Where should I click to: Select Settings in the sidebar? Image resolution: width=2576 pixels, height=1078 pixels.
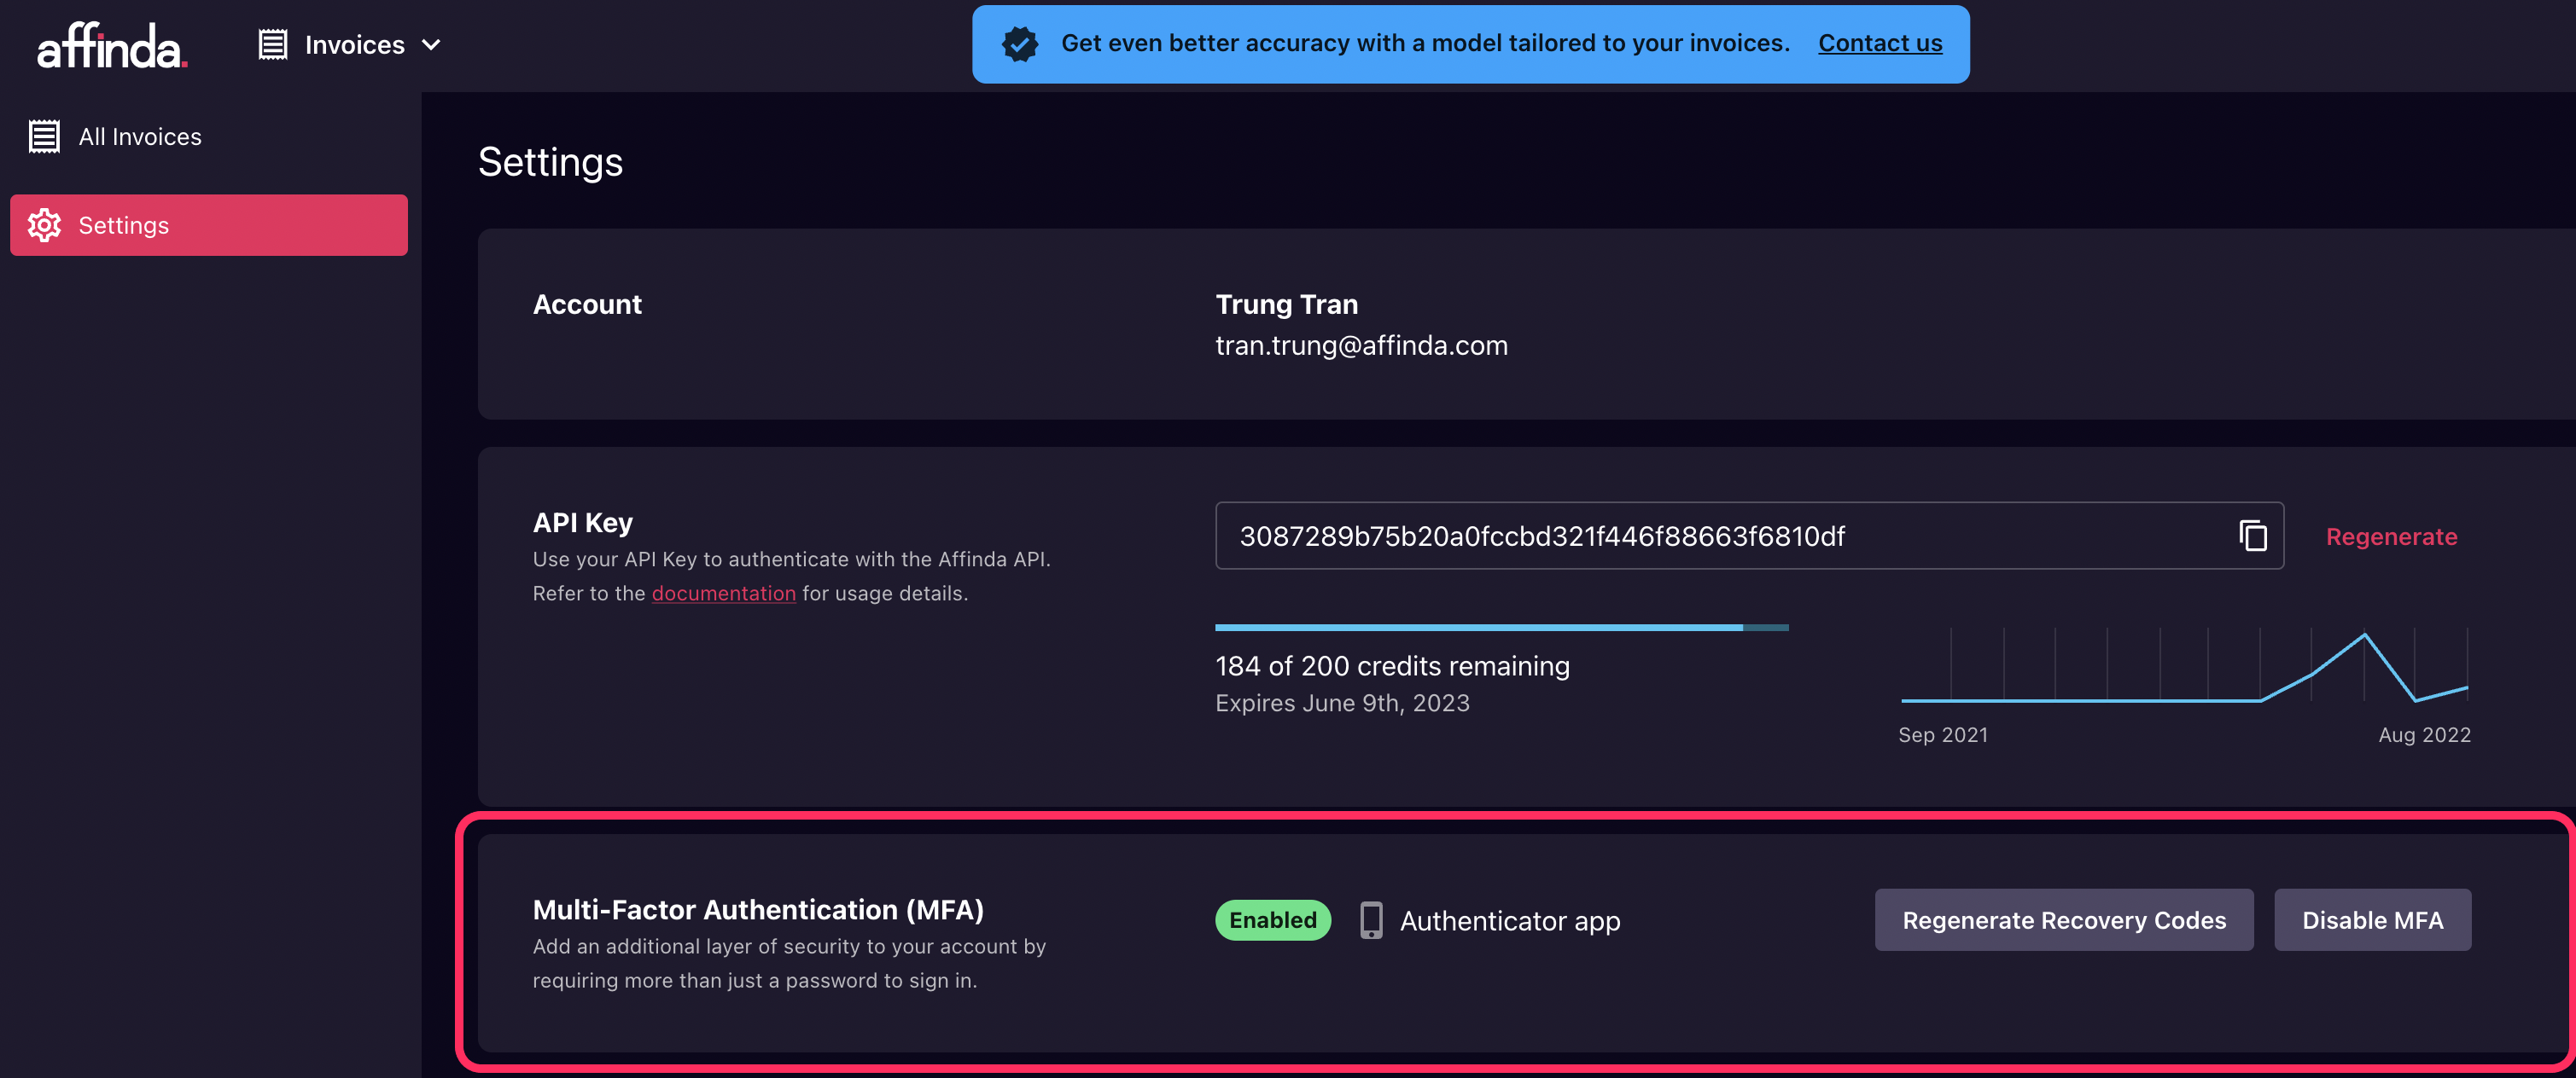[209, 225]
